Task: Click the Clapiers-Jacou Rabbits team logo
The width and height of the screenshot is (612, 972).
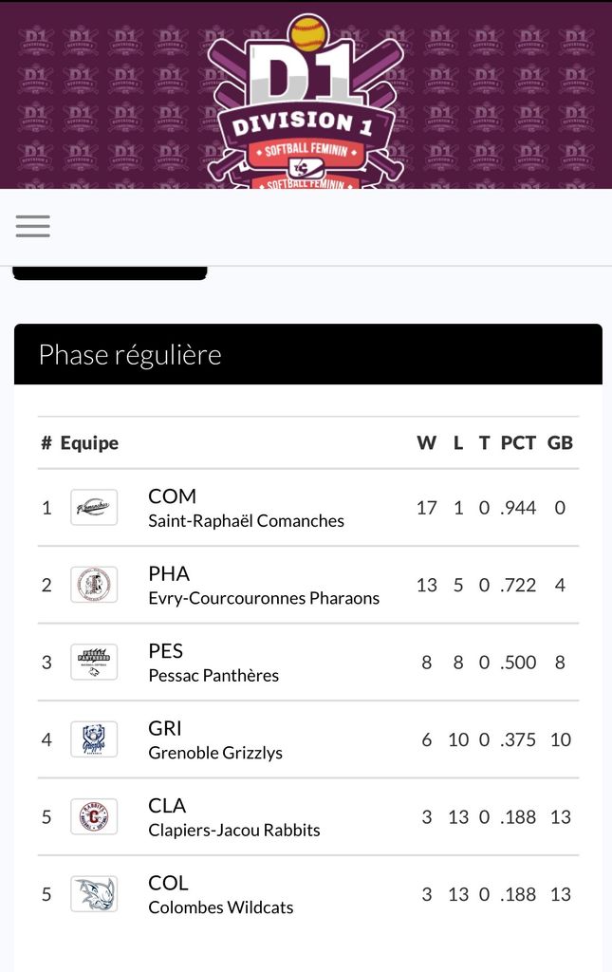Action: tap(94, 816)
